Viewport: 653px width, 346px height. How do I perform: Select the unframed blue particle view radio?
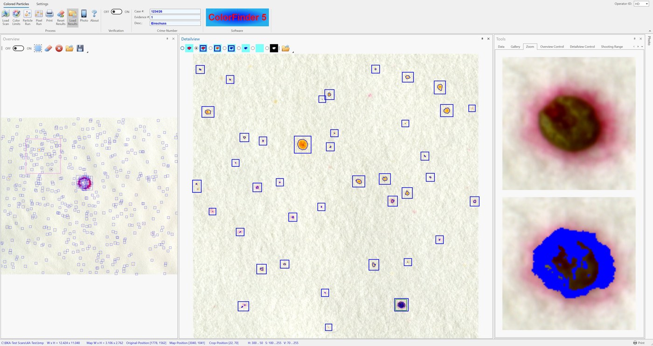[239, 48]
